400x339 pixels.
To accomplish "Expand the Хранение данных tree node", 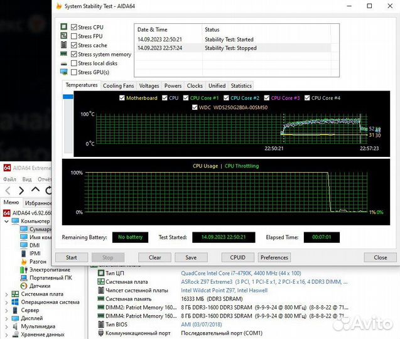I will coord(7,335).
